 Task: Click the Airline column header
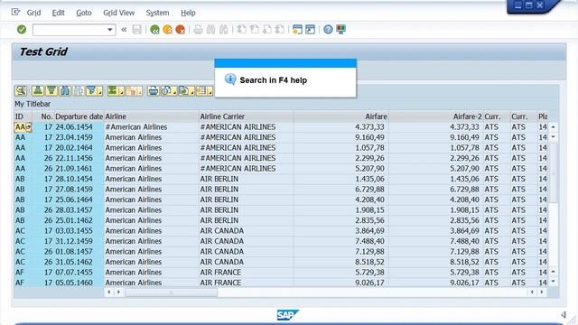click(x=152, y=116)
